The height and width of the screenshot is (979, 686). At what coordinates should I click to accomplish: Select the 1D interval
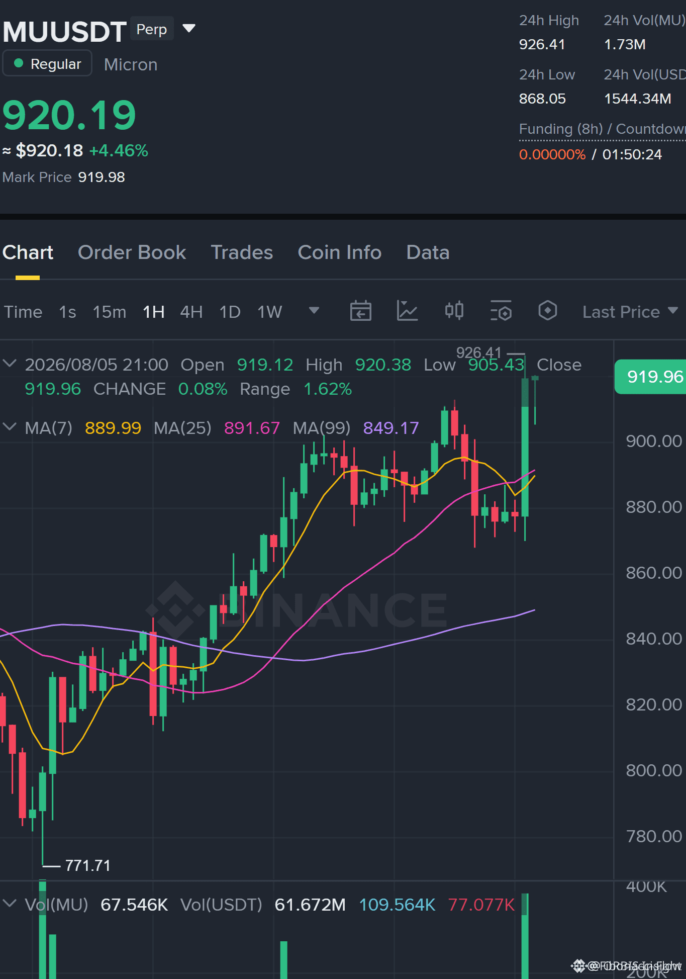[x=230, y=312]
